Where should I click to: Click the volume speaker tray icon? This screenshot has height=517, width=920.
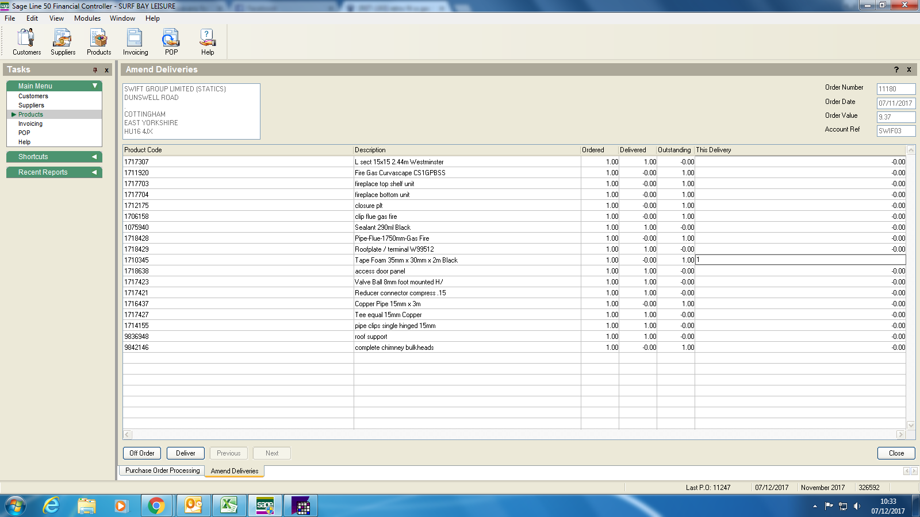(857, 506)
